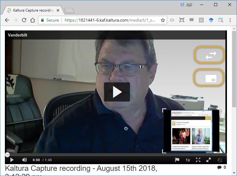Click the flag icon to report video
This screenshot has height=176, width=237.
(x=177, y=160)
